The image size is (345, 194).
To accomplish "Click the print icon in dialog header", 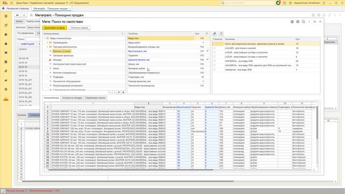I will [298, 22].
